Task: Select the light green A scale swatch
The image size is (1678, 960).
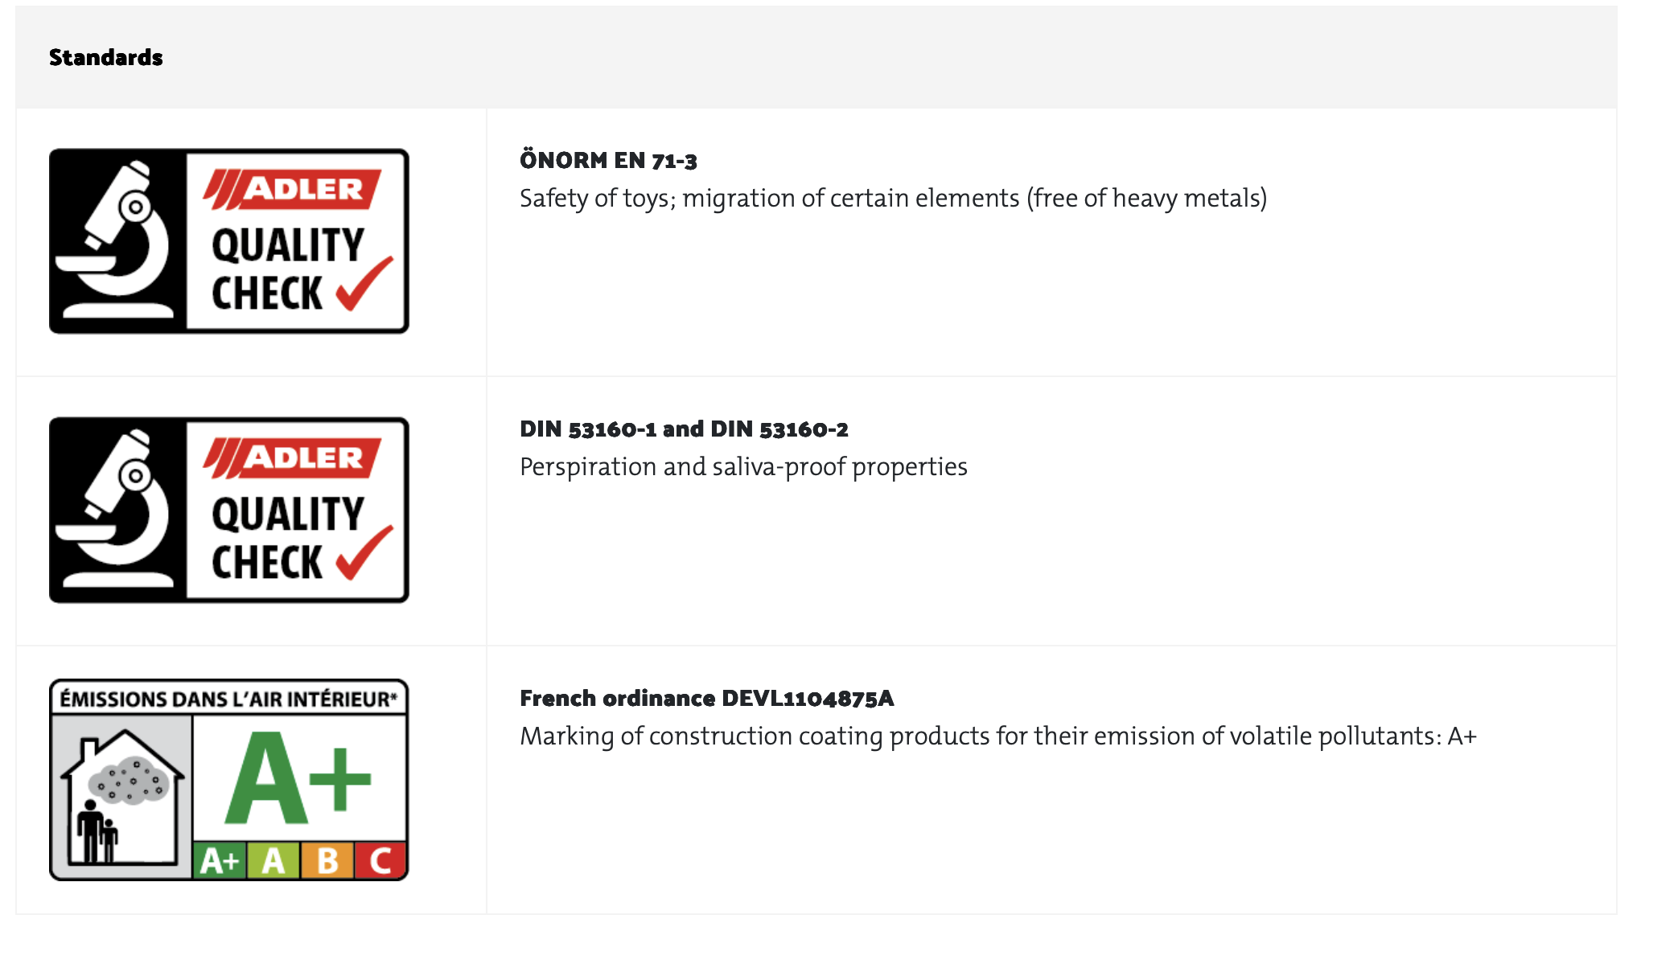Action: [x=273, y=861]
